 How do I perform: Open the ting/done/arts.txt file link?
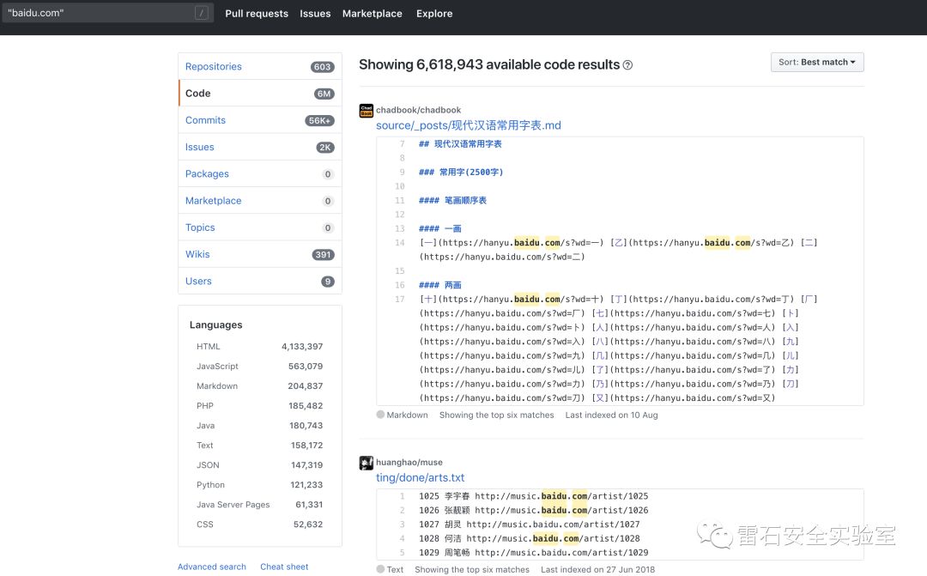click(420, 478)
